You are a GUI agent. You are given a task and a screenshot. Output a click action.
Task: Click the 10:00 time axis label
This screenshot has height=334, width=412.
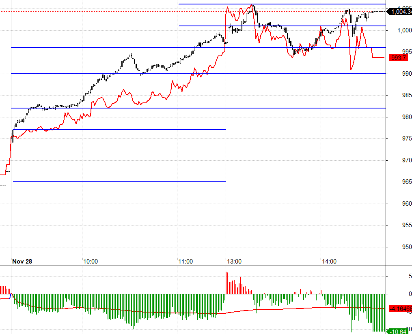pos(90,262)
